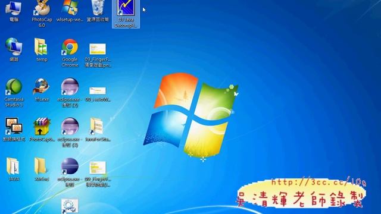
Task: Select the two-monitor remote programs shortcut
Action: pos(14,130)
